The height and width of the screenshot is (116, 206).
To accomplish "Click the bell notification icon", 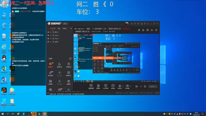I will [x=152, y=30].
